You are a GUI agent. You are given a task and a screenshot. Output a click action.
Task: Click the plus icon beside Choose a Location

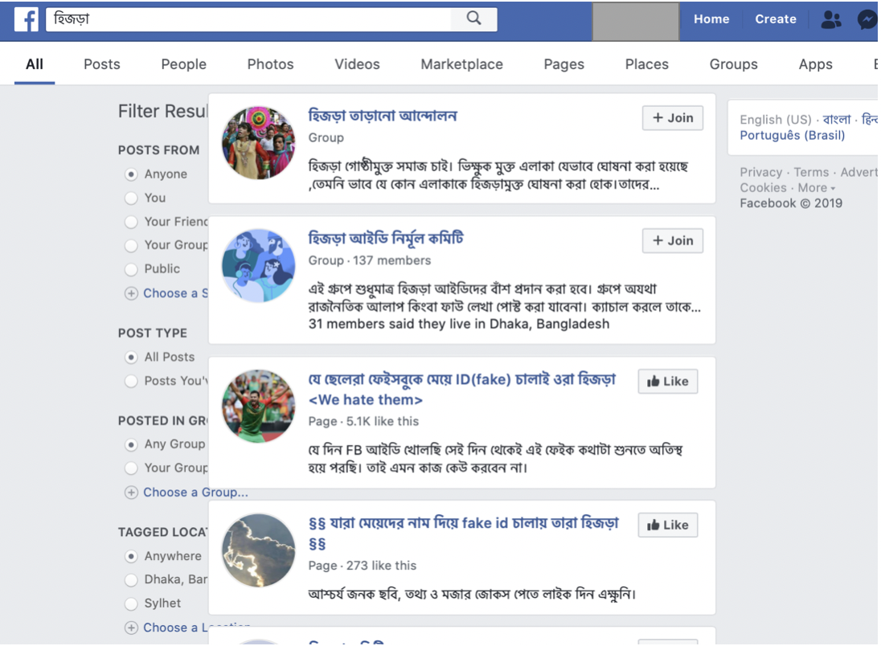(131, 628)
